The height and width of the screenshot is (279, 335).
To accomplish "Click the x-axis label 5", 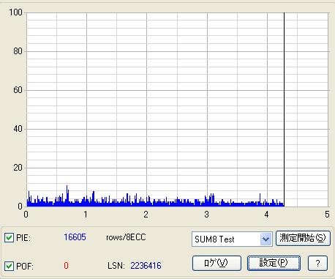I will tap(327, 215).
